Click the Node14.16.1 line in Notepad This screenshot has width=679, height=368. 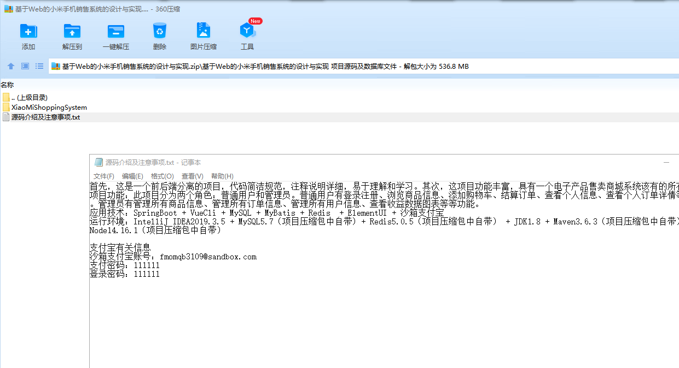pos(155,230)
